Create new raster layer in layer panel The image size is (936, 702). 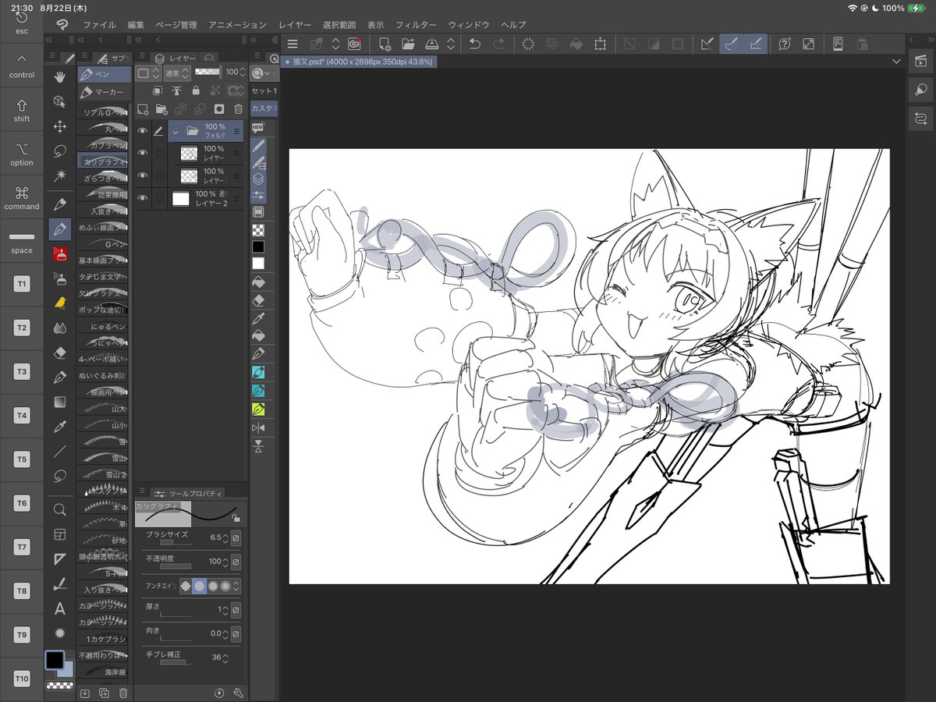[x=143, y=109]
